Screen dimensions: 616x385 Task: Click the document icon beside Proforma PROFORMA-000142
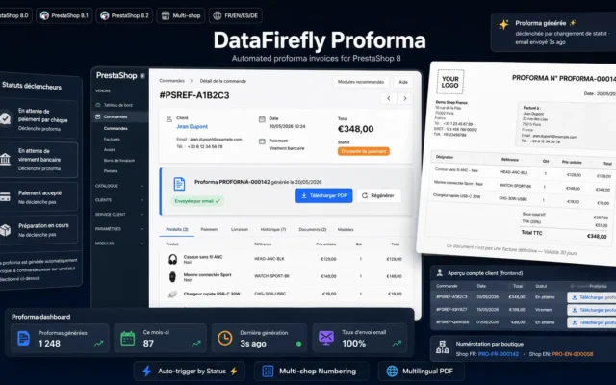point(179,184)
